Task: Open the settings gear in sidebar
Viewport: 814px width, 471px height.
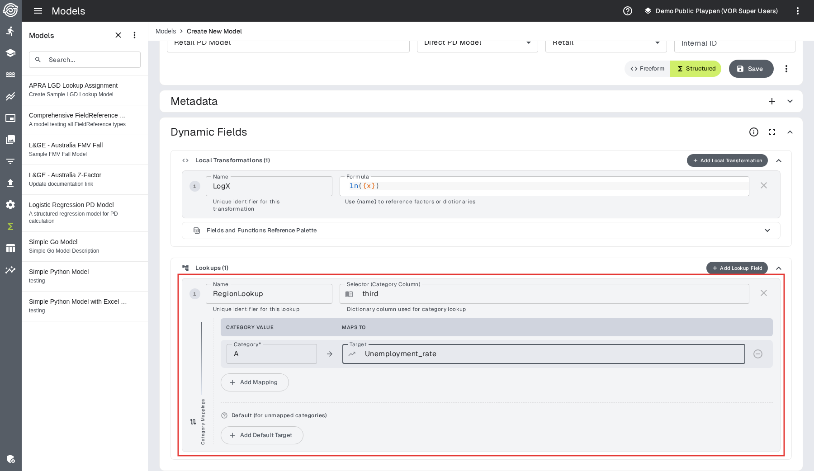Action: [10, 205]
